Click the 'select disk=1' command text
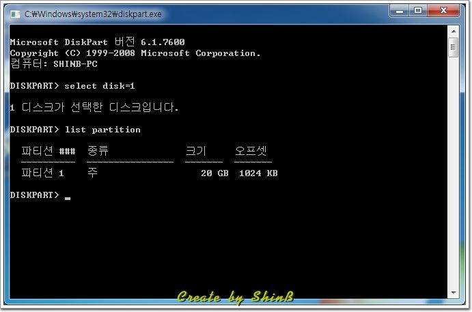The width and height of the screenshot is (472, 312). click(x=100, y=86)
